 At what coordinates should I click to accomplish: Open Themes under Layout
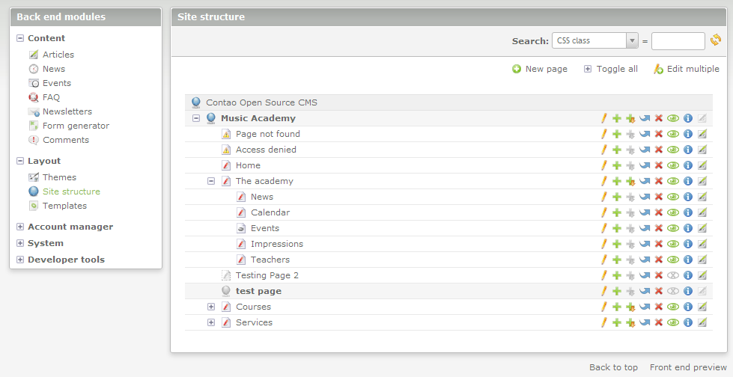(59, 177)
